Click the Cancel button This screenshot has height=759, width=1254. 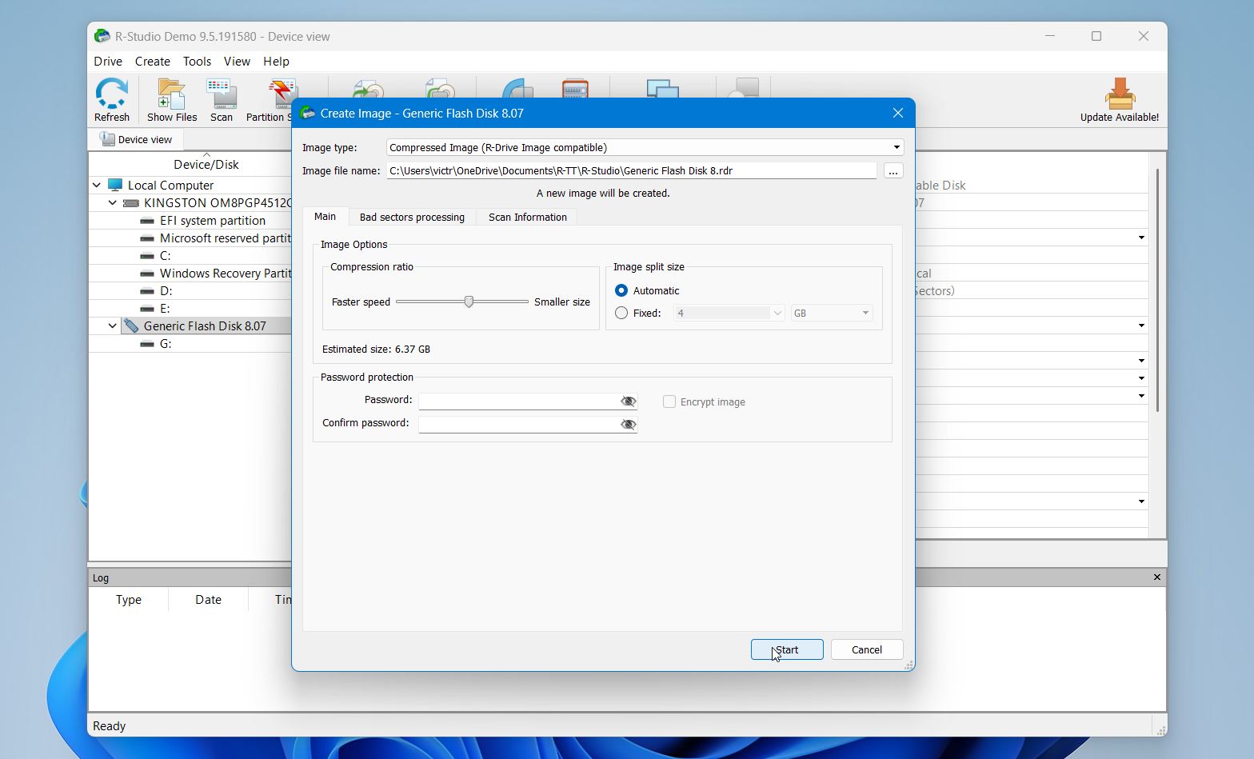[x=867, y=649]
